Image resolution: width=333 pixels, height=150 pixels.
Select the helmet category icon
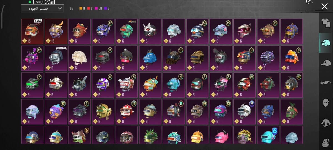tap(326, 43)
